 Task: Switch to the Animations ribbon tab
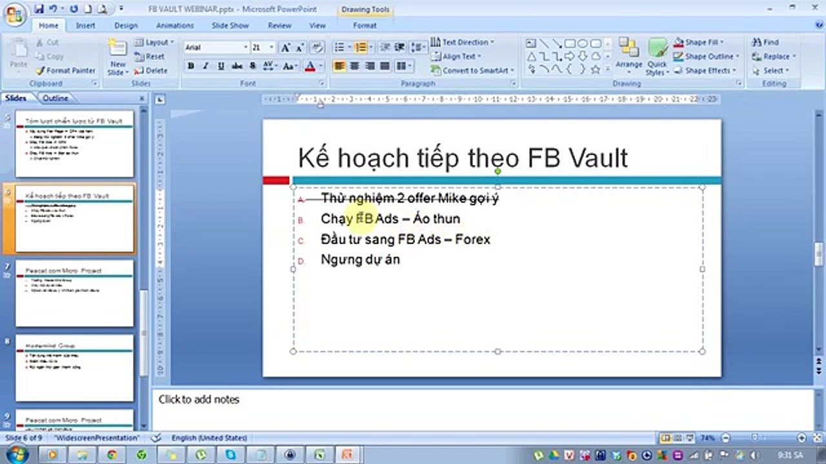coord(175,26)
